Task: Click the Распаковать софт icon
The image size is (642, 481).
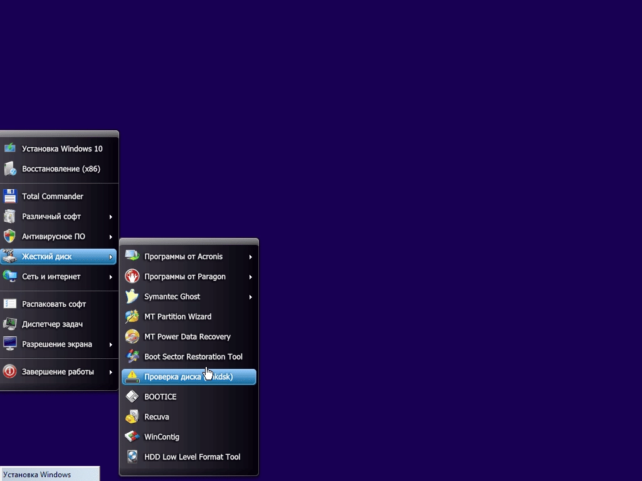Action: click(10, 304)
